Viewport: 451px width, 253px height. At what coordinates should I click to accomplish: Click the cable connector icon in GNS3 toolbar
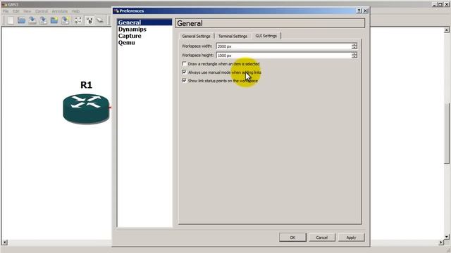(100, 20)
